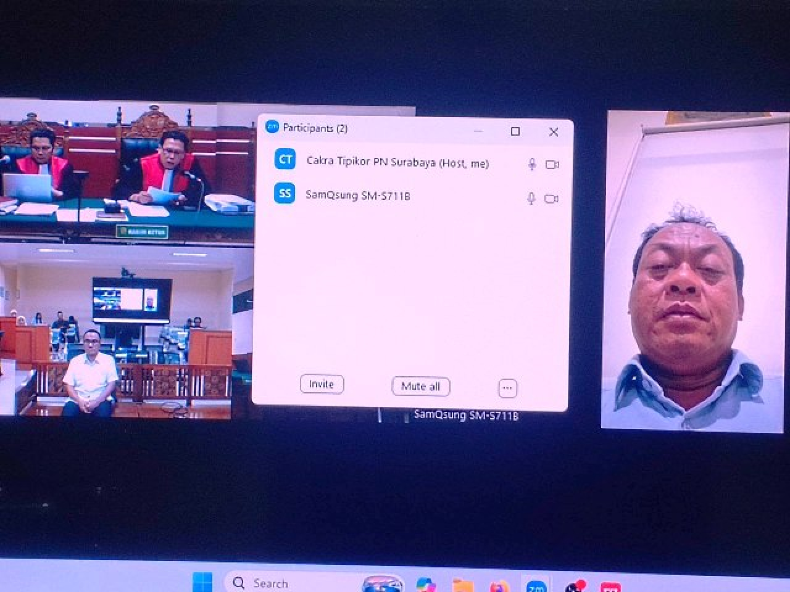Click the Windows Start button
The width and height of the screenshot is (790, 592).
pos(204,582)
